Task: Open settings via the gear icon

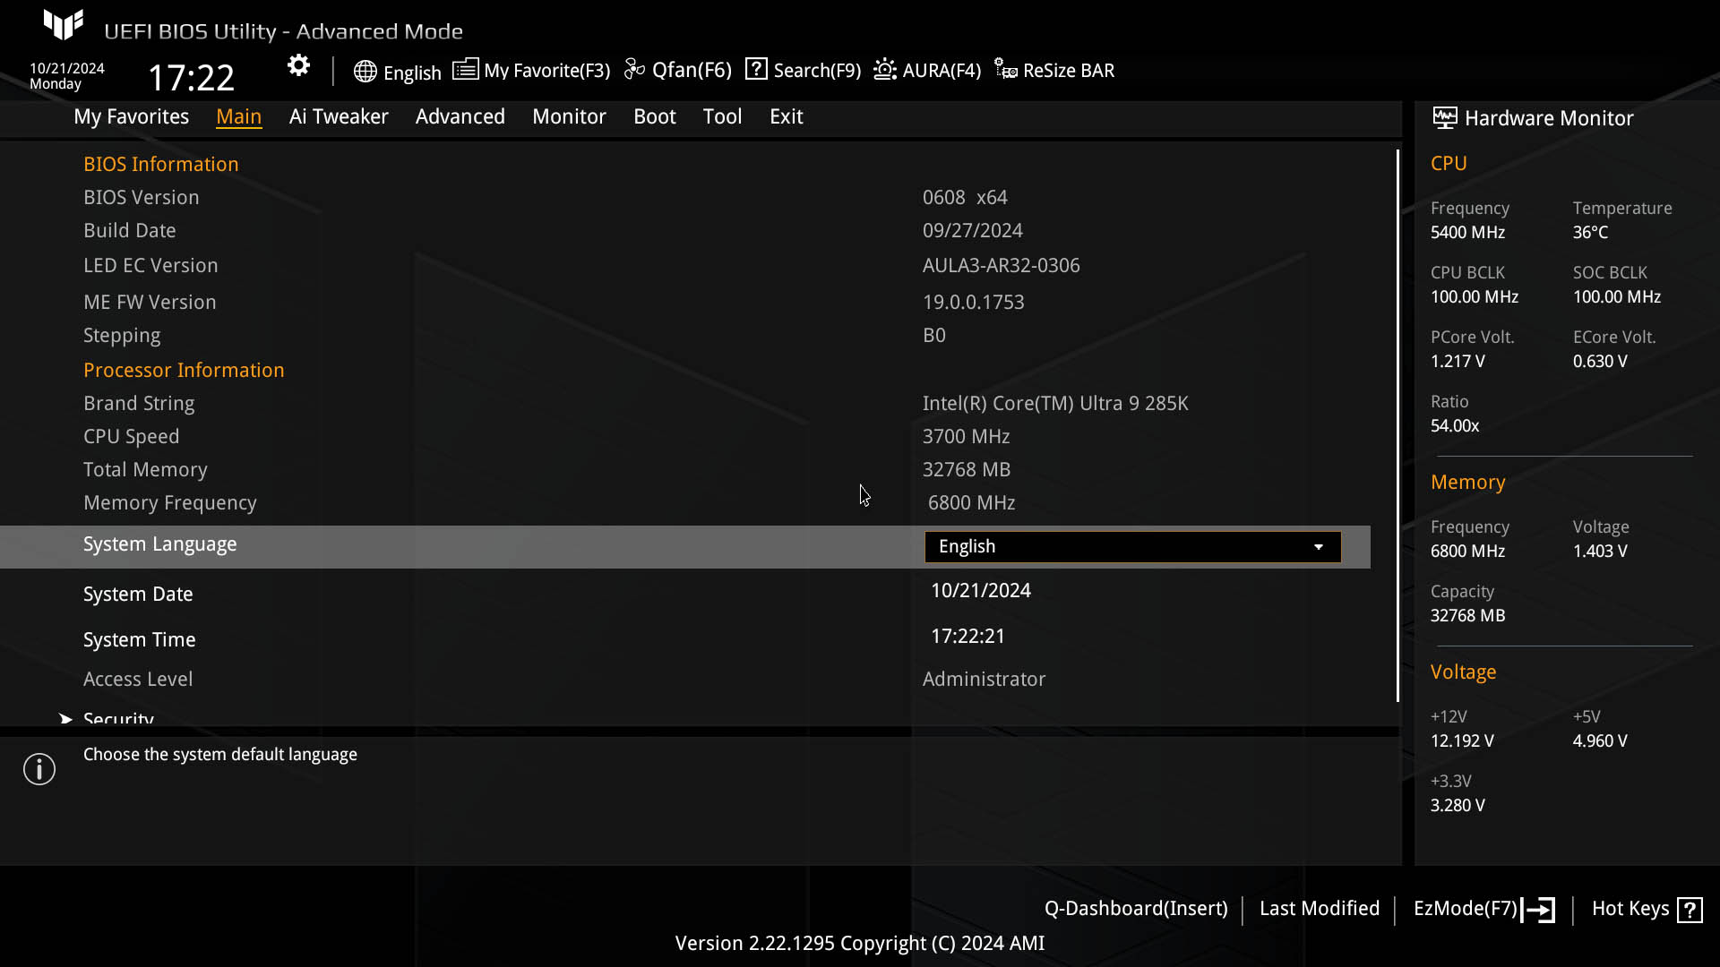Action: 298,65
